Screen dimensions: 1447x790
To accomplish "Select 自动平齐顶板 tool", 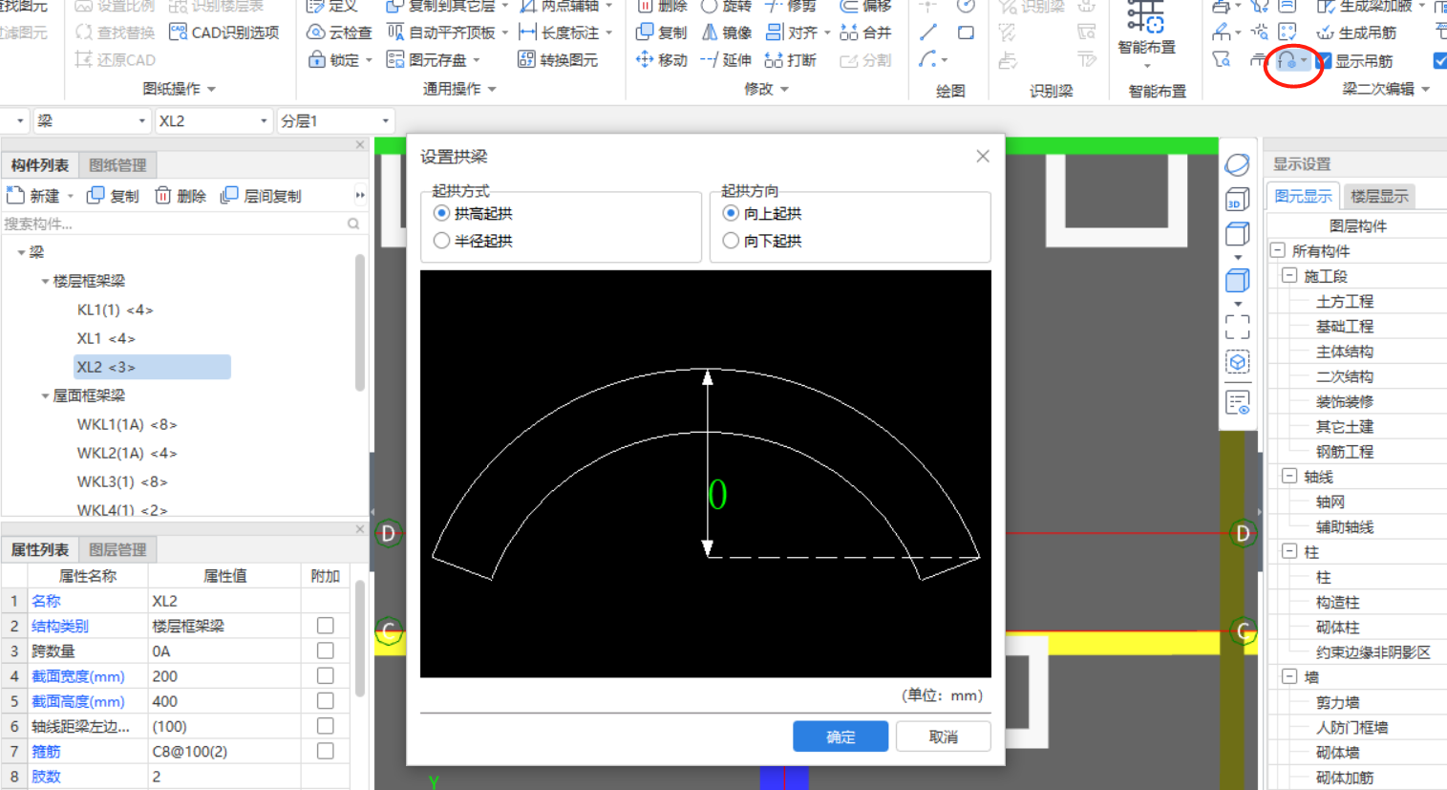I will click(x=441, y=32).
